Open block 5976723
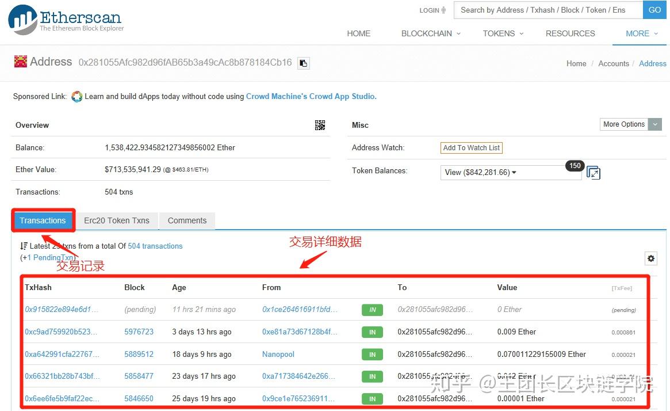 click(139, 332)
